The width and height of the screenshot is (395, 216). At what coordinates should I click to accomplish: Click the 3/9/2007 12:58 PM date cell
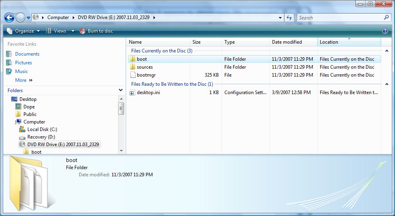(x=291, y=93)
